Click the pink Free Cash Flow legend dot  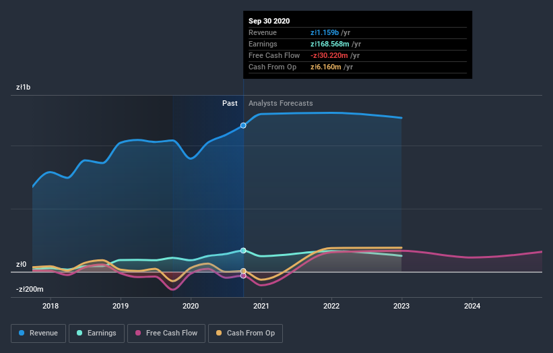tap(138, 333)
